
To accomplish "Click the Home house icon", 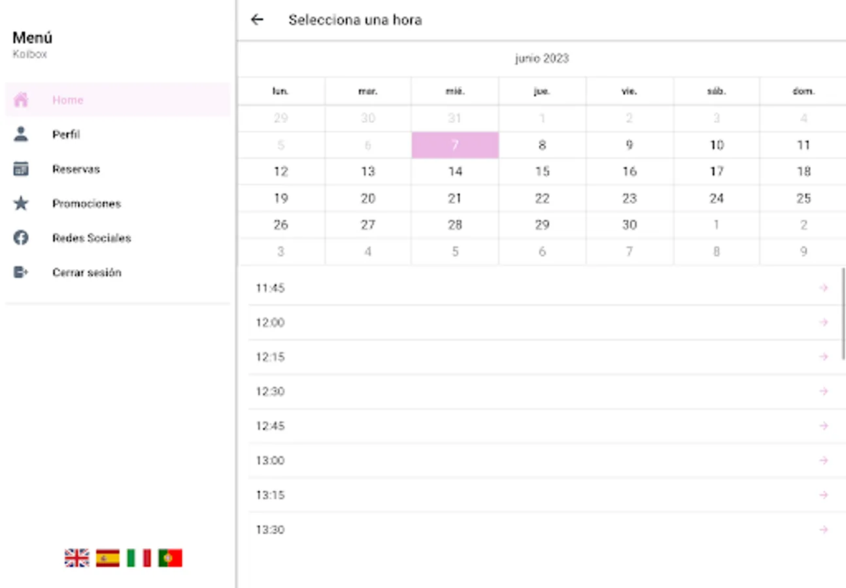I will click(x=21, y=100).
